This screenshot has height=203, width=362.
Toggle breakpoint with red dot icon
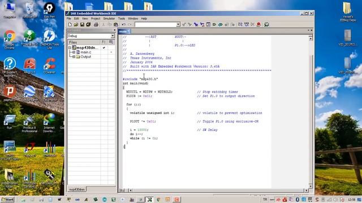(x=258, y=24)
